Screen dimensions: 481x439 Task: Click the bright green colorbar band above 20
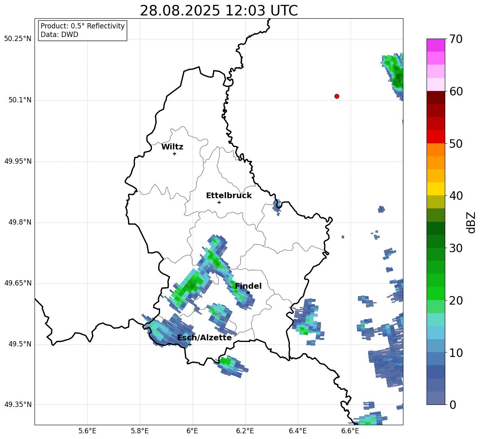coord(435,293)
